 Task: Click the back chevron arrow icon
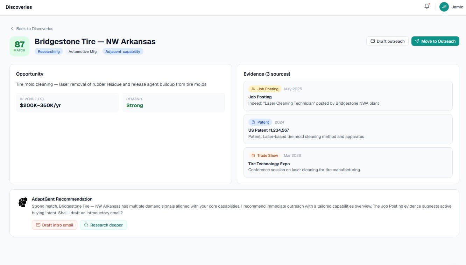12,28
